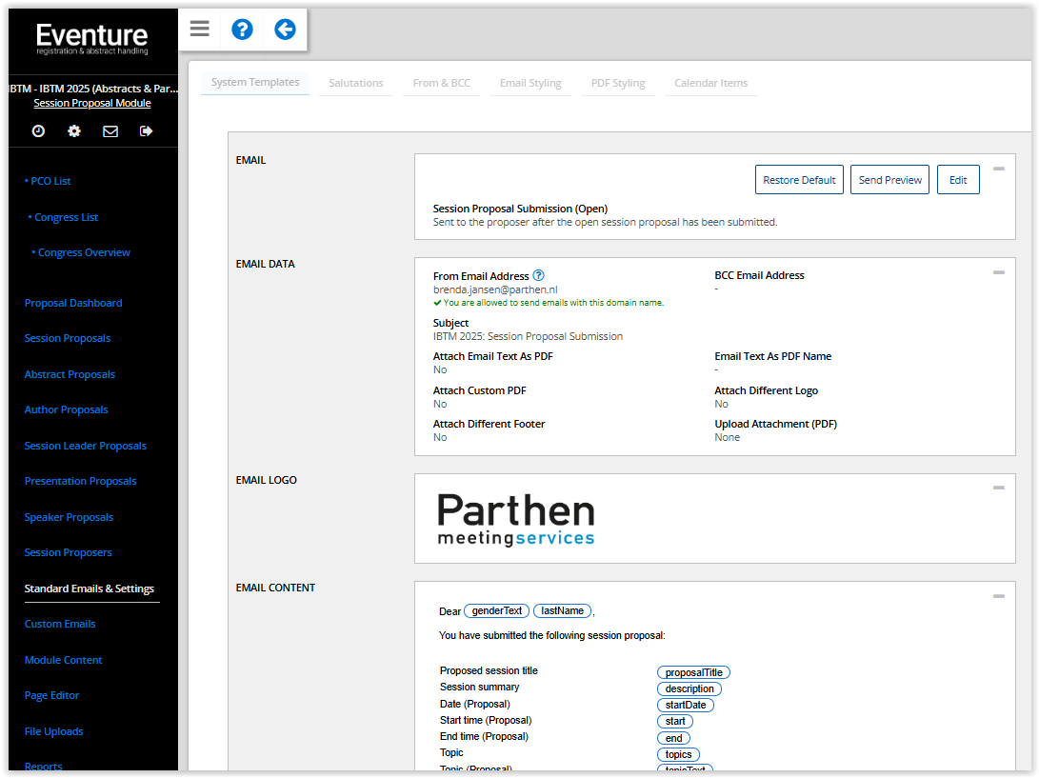Open the Email Styling tab
The width and height of the screenshot is (1039, 778).
(530, 83)
